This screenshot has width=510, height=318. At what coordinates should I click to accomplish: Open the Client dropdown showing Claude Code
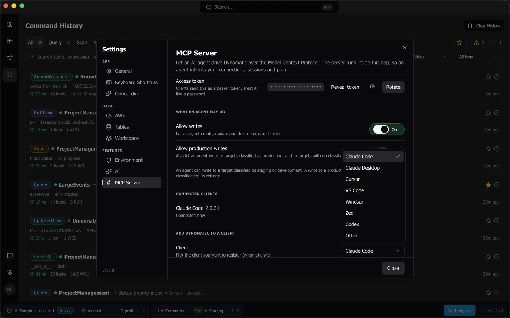373,251
